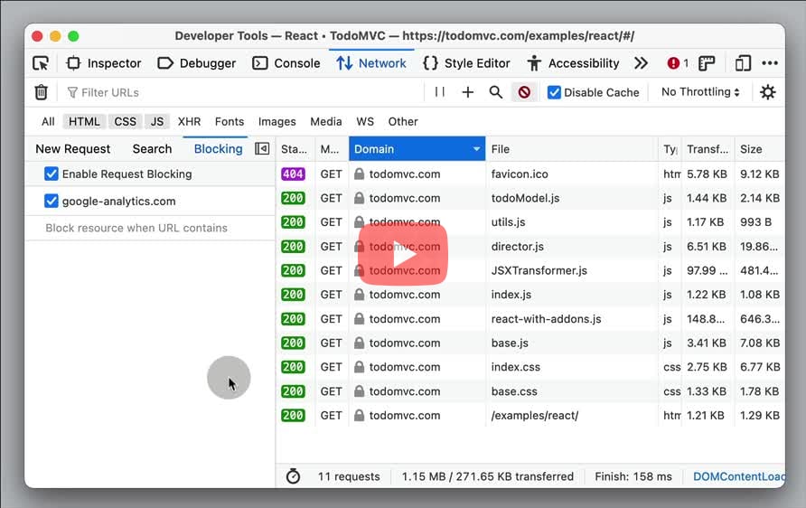Viewport: 806px width, 508px height.
Task: Open the Inspector panel
Action: [x=103, y=63]
